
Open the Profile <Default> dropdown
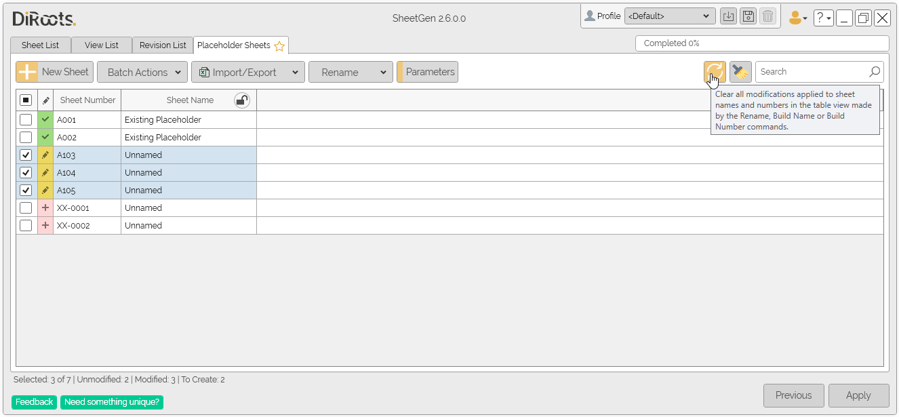pos(669,16)
